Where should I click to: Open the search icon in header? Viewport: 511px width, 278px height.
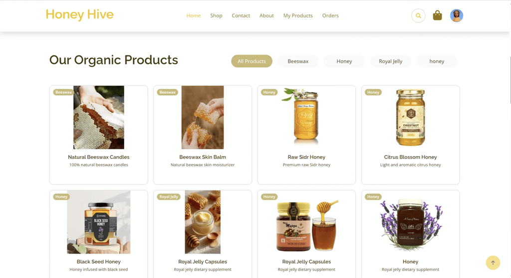click(418, 15)
